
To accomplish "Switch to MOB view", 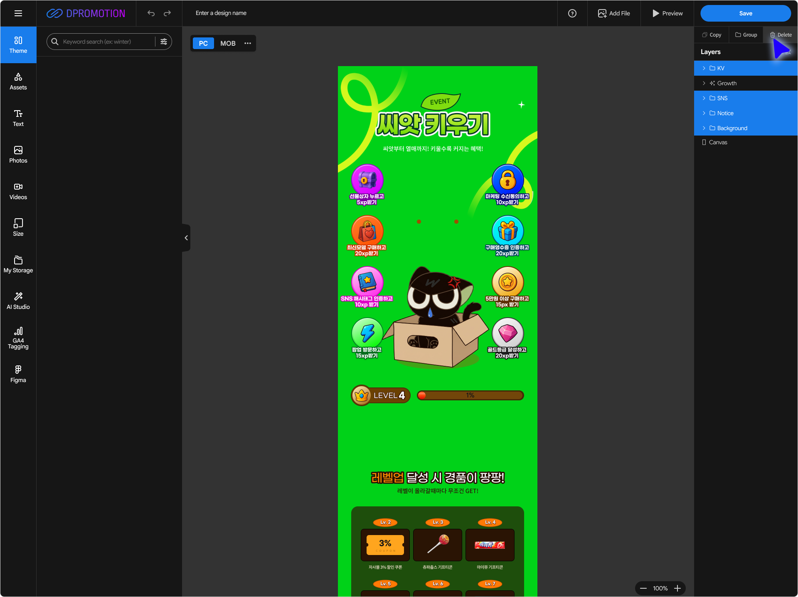I will (x=228, y=43).
